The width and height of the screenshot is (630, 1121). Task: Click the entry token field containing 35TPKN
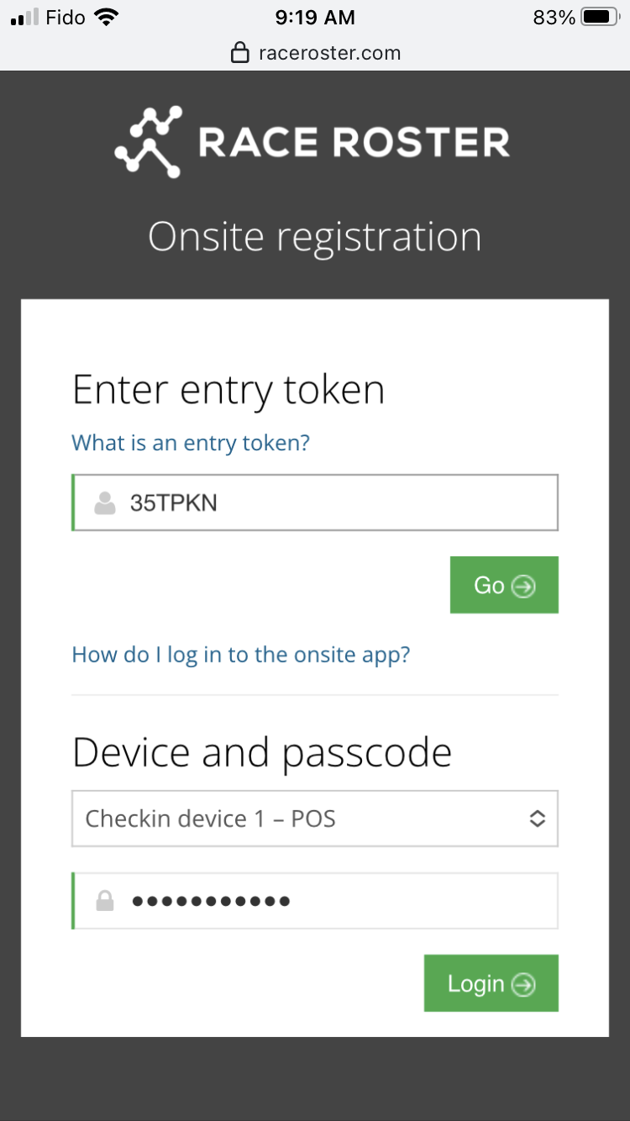[314, 503]
